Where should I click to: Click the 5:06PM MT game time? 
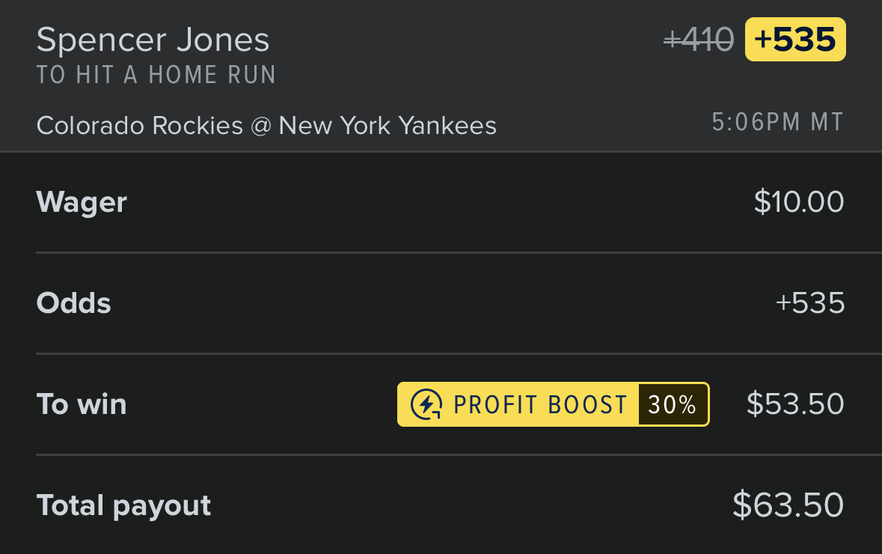click(777, 122)
